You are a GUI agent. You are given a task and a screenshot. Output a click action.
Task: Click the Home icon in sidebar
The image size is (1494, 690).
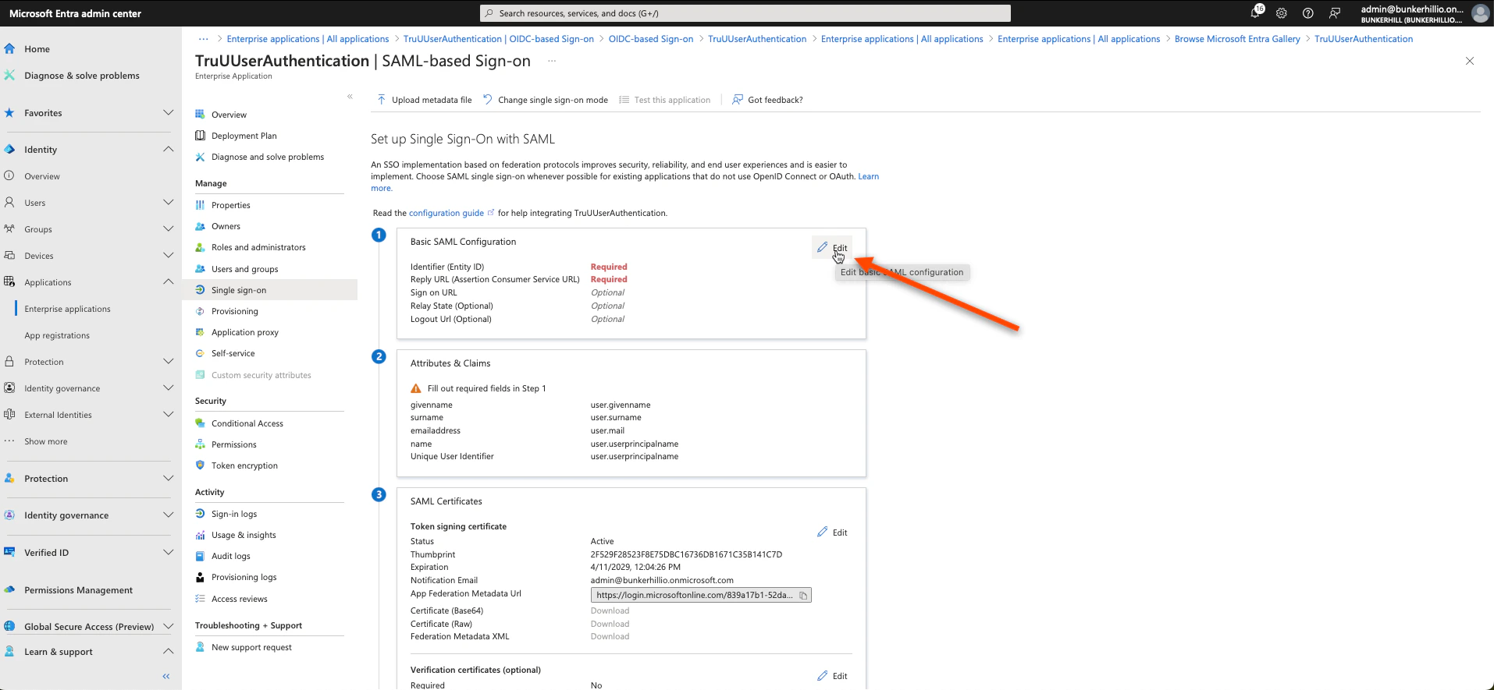coord(9,48)
